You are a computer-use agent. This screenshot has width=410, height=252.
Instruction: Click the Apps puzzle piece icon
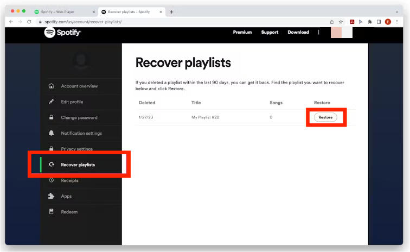point(51,196)
